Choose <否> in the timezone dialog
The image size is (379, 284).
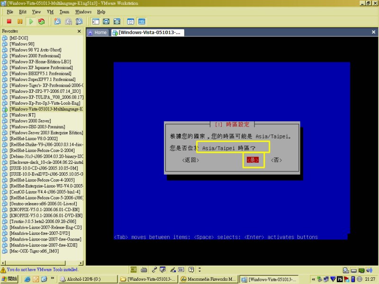coord(276,160)
